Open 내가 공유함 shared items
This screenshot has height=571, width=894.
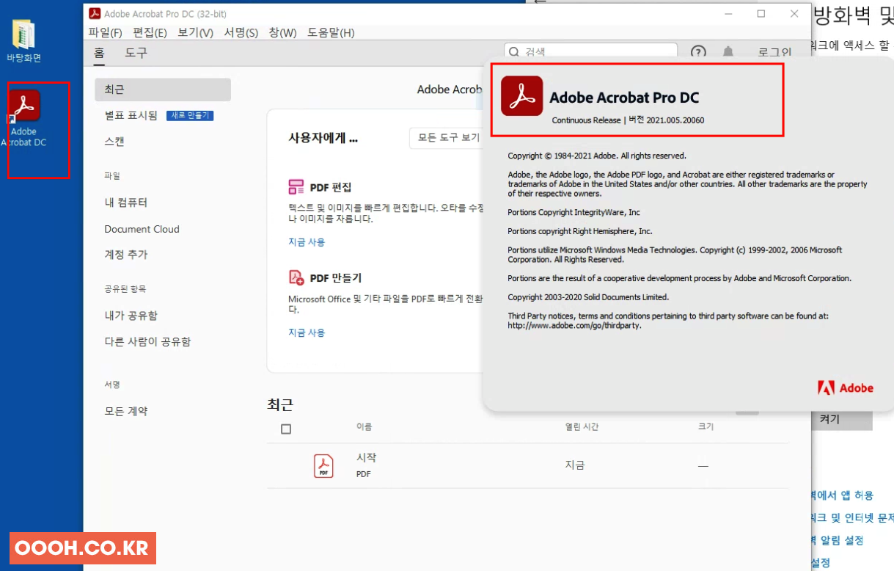131,316
